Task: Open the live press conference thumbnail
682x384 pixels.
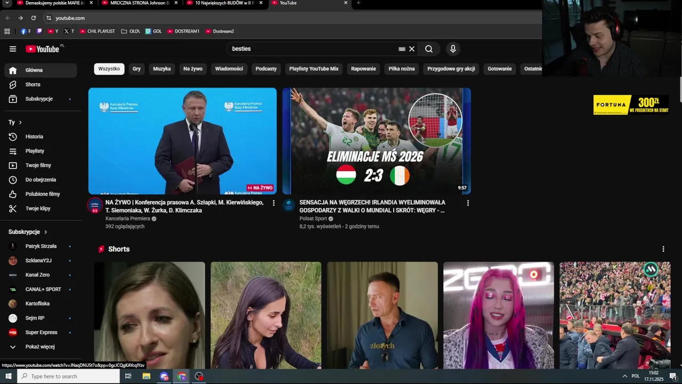Action: click(x=182, y=141)
